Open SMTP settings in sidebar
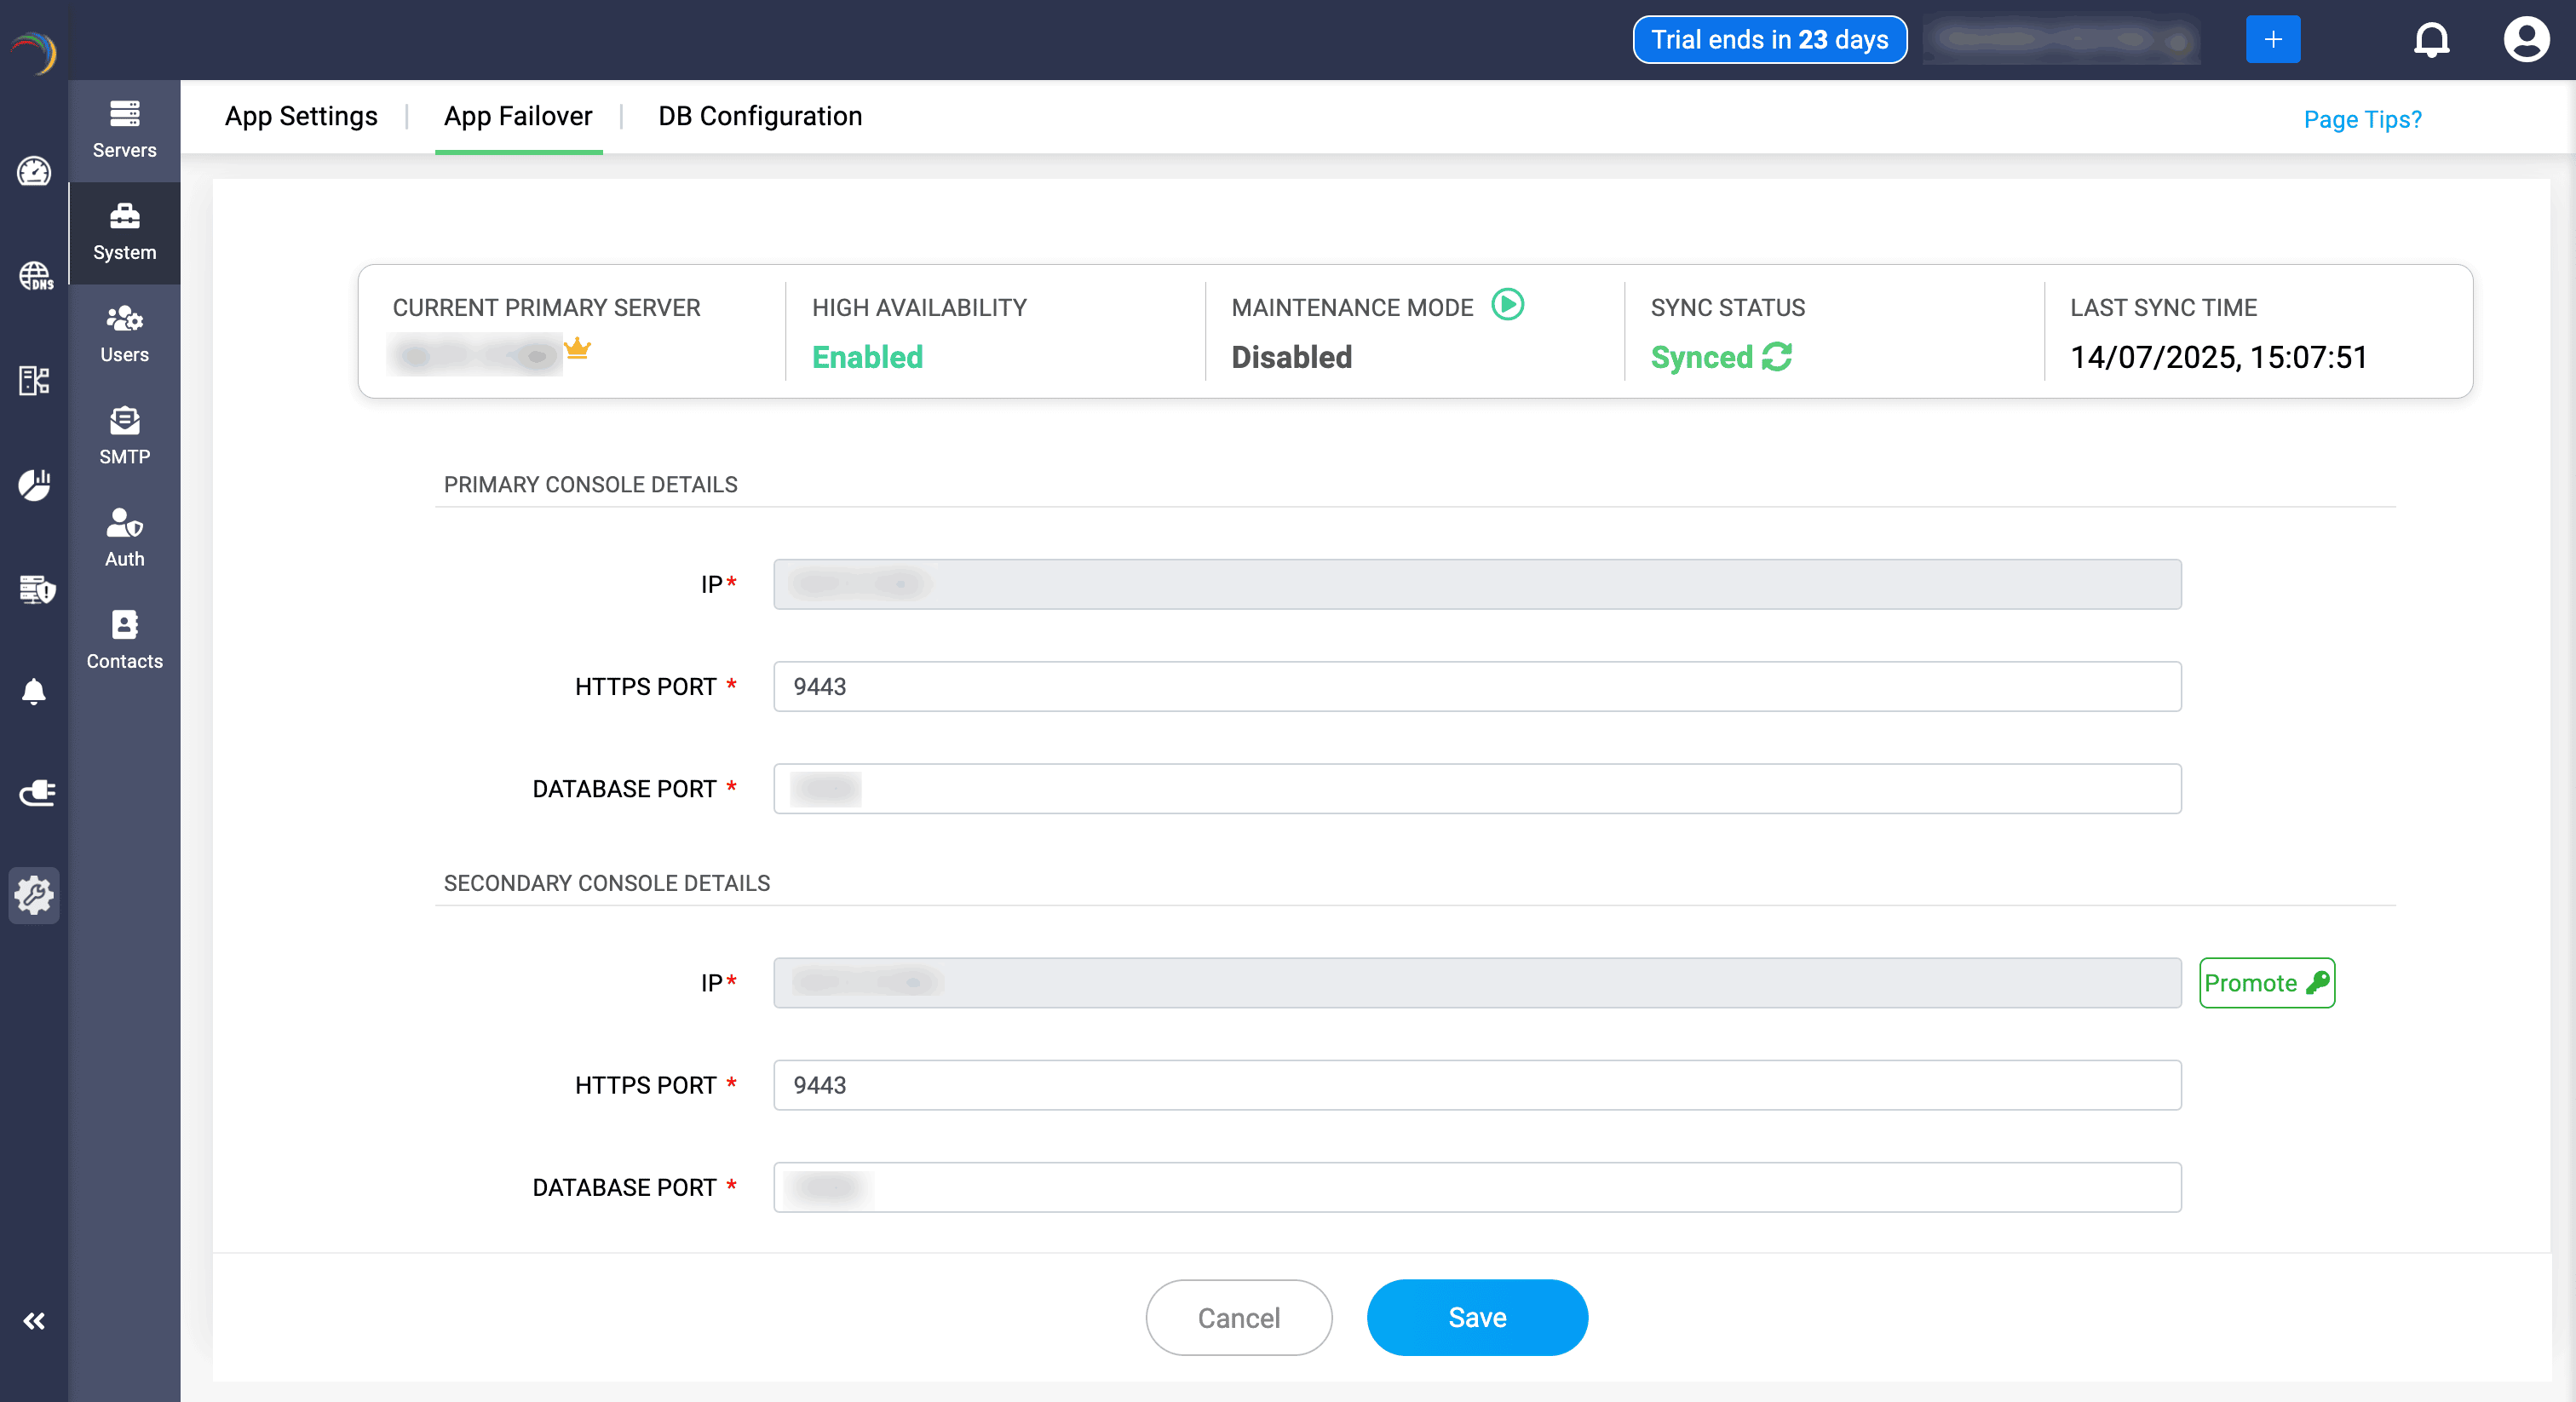 pos(124,436)
